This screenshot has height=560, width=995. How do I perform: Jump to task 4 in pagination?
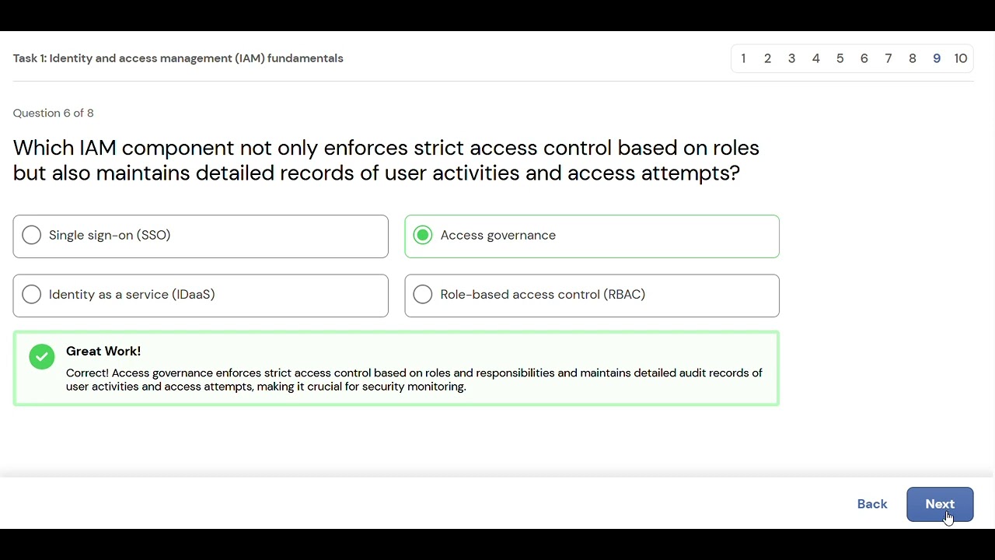(815, 58)
